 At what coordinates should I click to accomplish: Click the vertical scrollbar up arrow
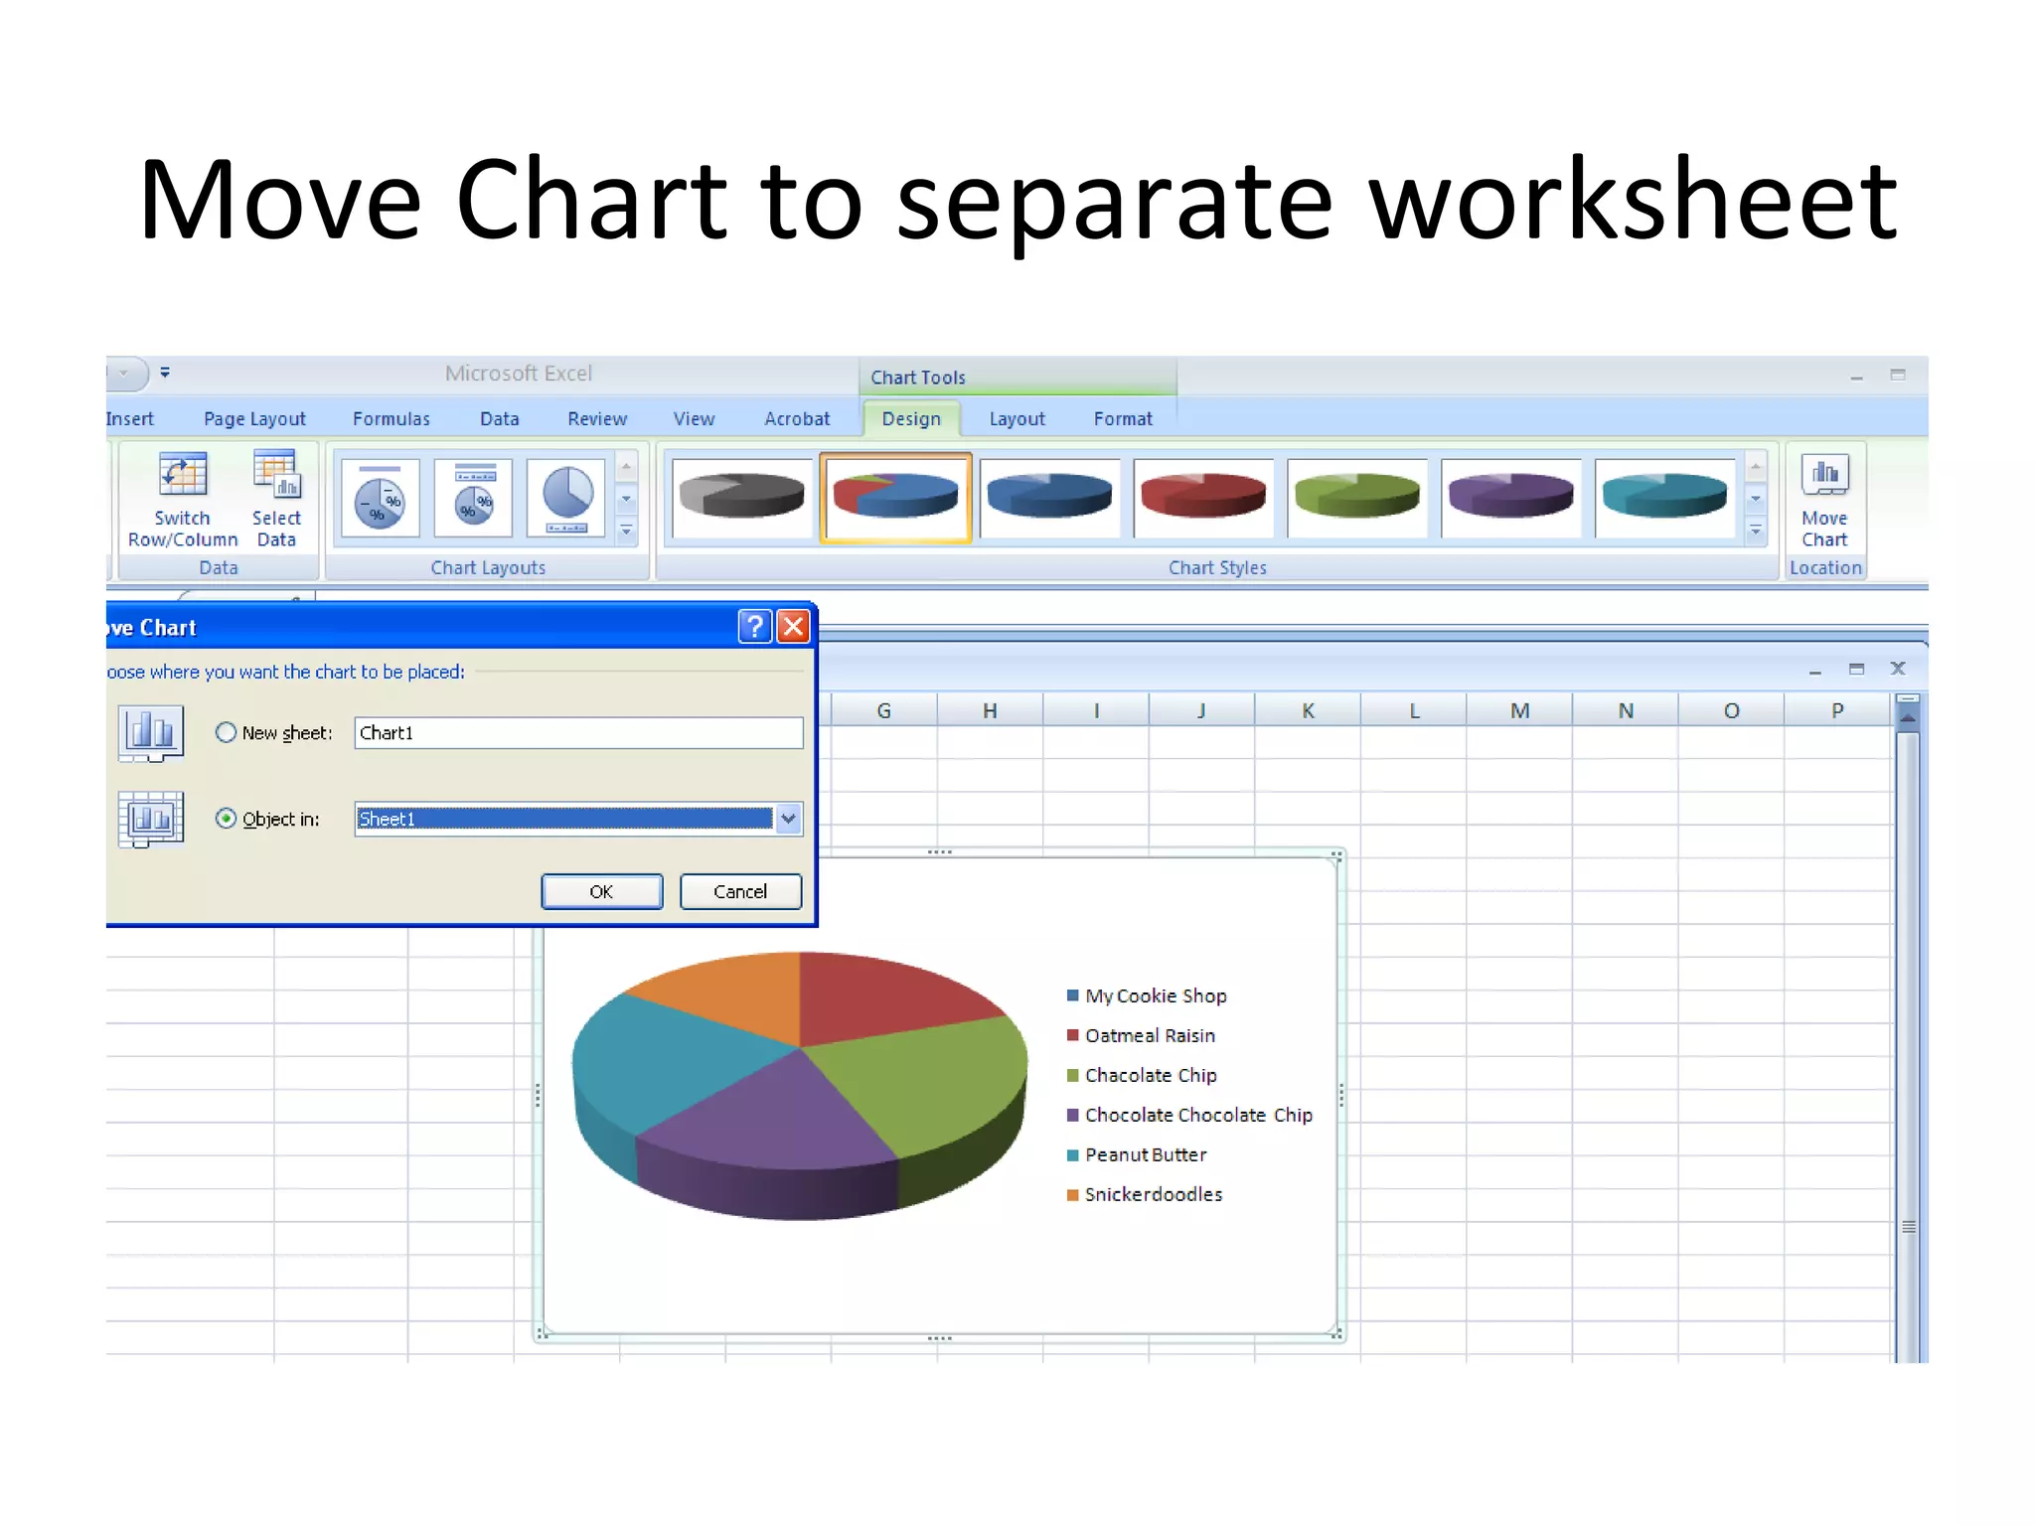click(x=1909, y=715)
